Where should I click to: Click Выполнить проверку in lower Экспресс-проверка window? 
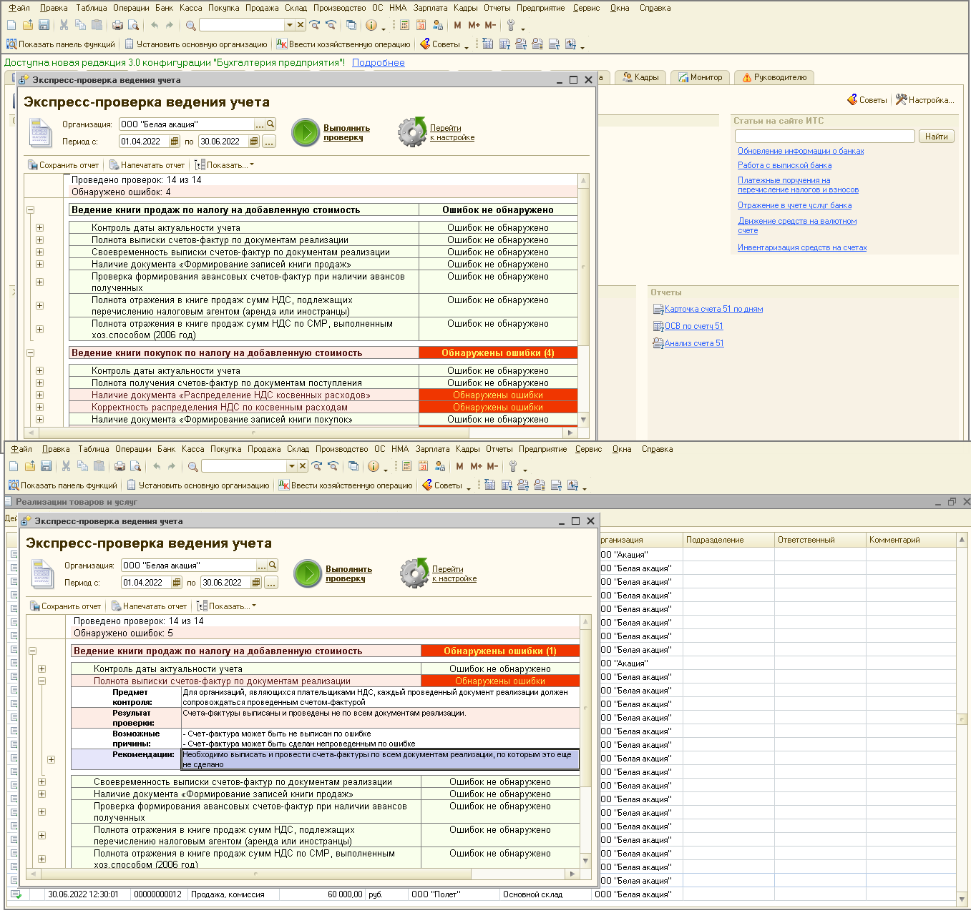349,574
